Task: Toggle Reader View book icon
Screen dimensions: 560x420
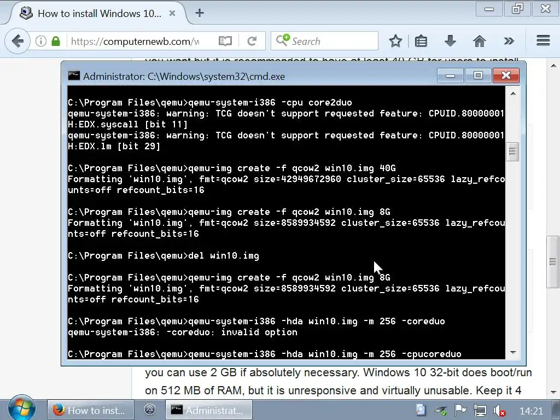Action: pos(225,41)
